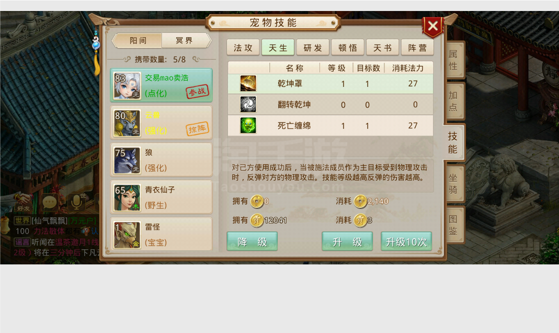Click the 升级10次 button
The height and width of the screenshot is (333, 559).
tap(406, 241)
